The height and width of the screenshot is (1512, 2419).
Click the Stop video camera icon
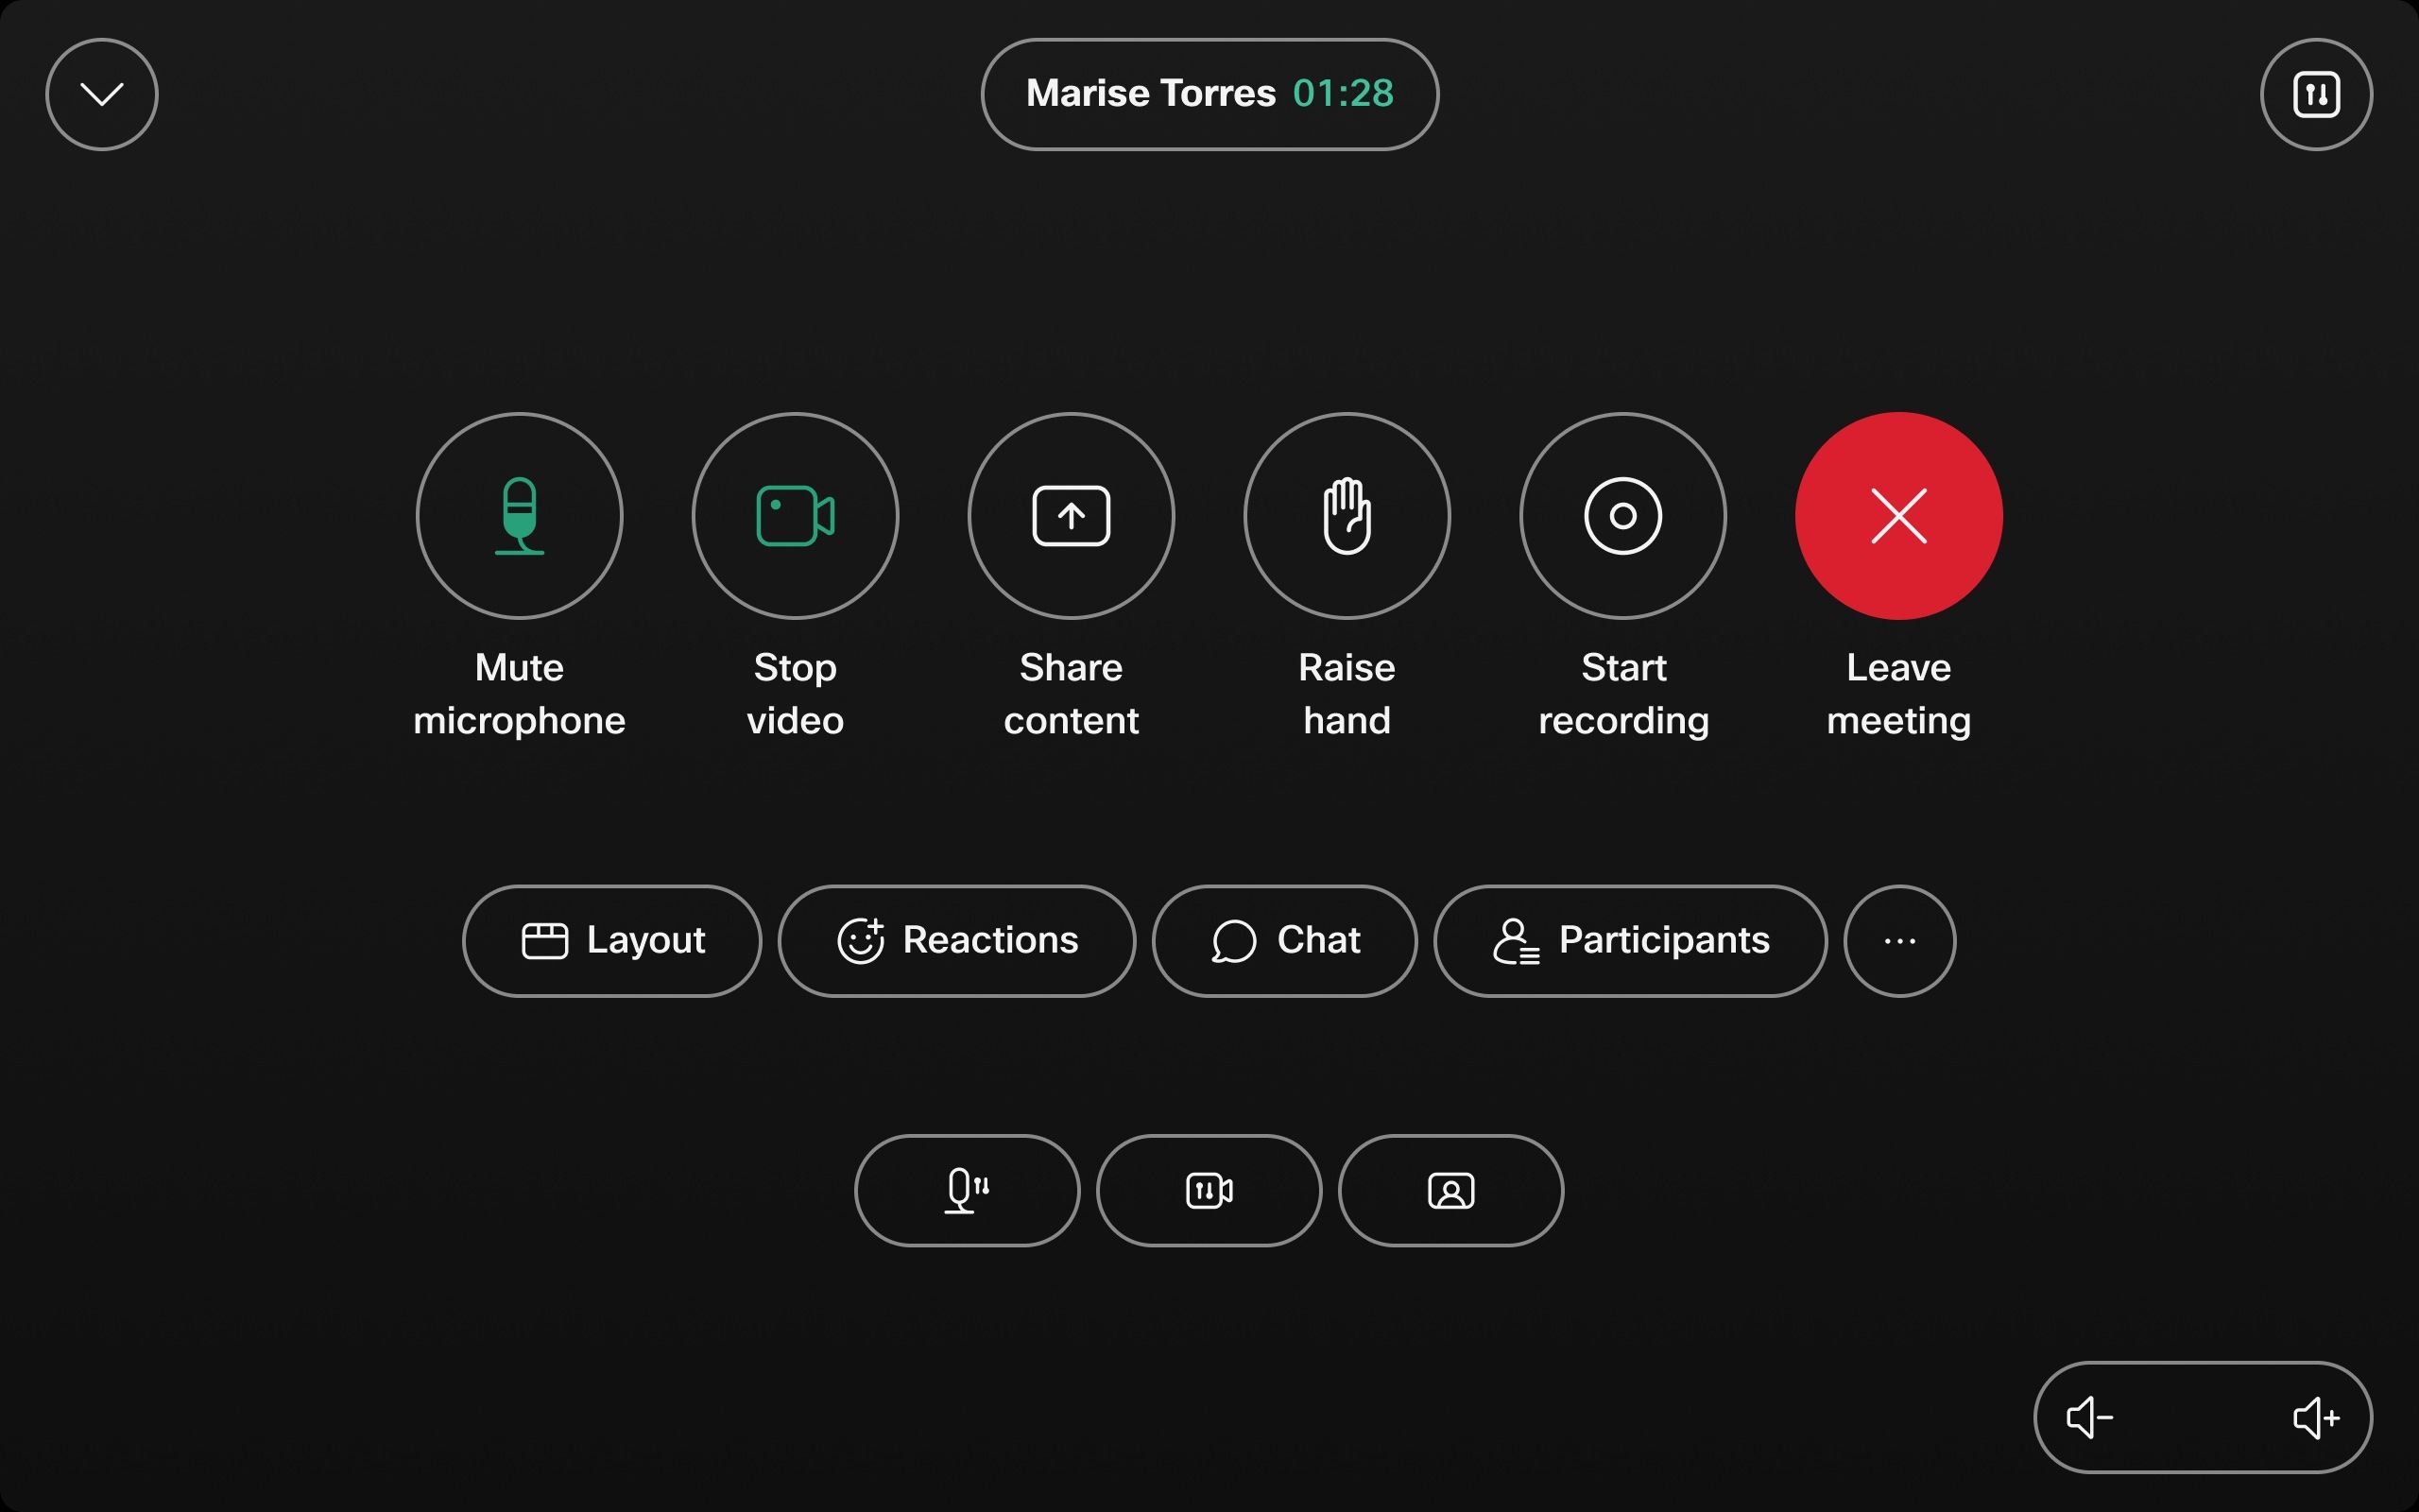795,515
